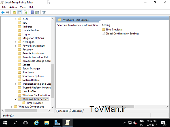Click the Filter funnel toolbar icon
The width and height of the screenshot is (170, 127).
(44, 12)
